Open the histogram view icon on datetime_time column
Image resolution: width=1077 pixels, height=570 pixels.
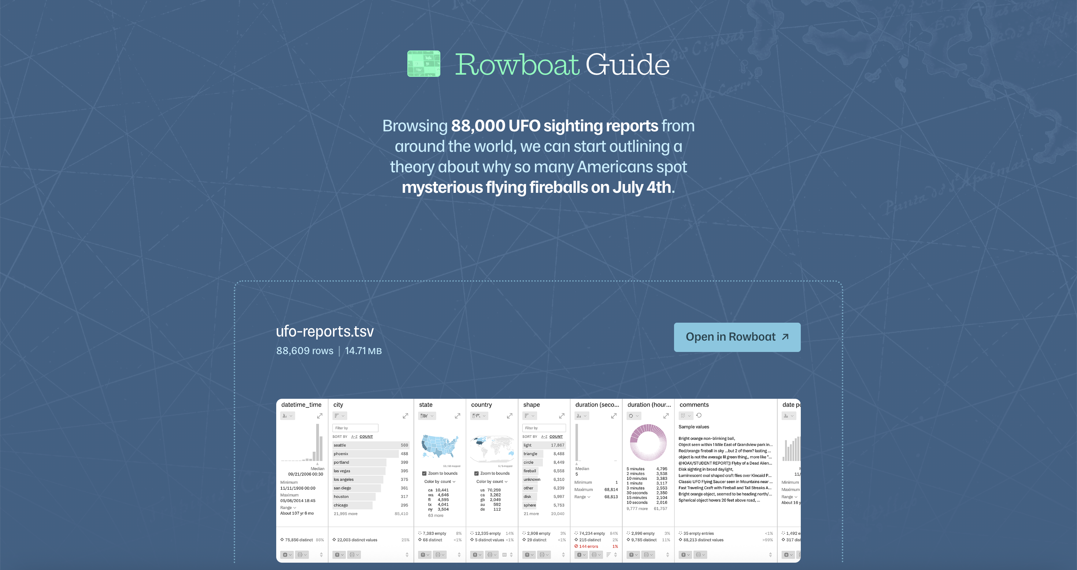click(285, 416)
